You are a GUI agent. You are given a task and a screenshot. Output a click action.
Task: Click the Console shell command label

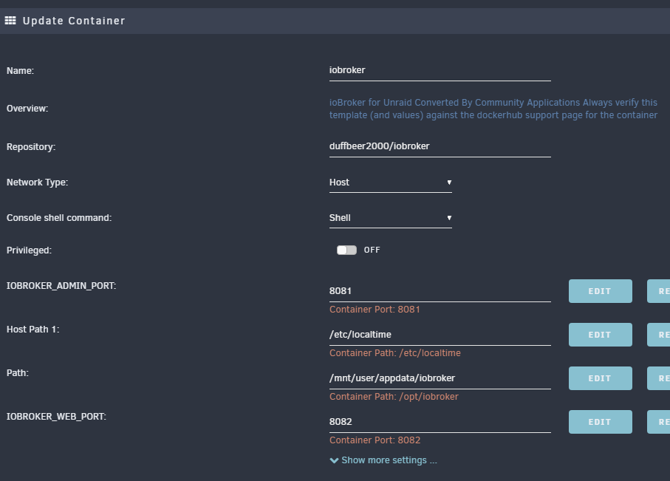click(59, 218)
